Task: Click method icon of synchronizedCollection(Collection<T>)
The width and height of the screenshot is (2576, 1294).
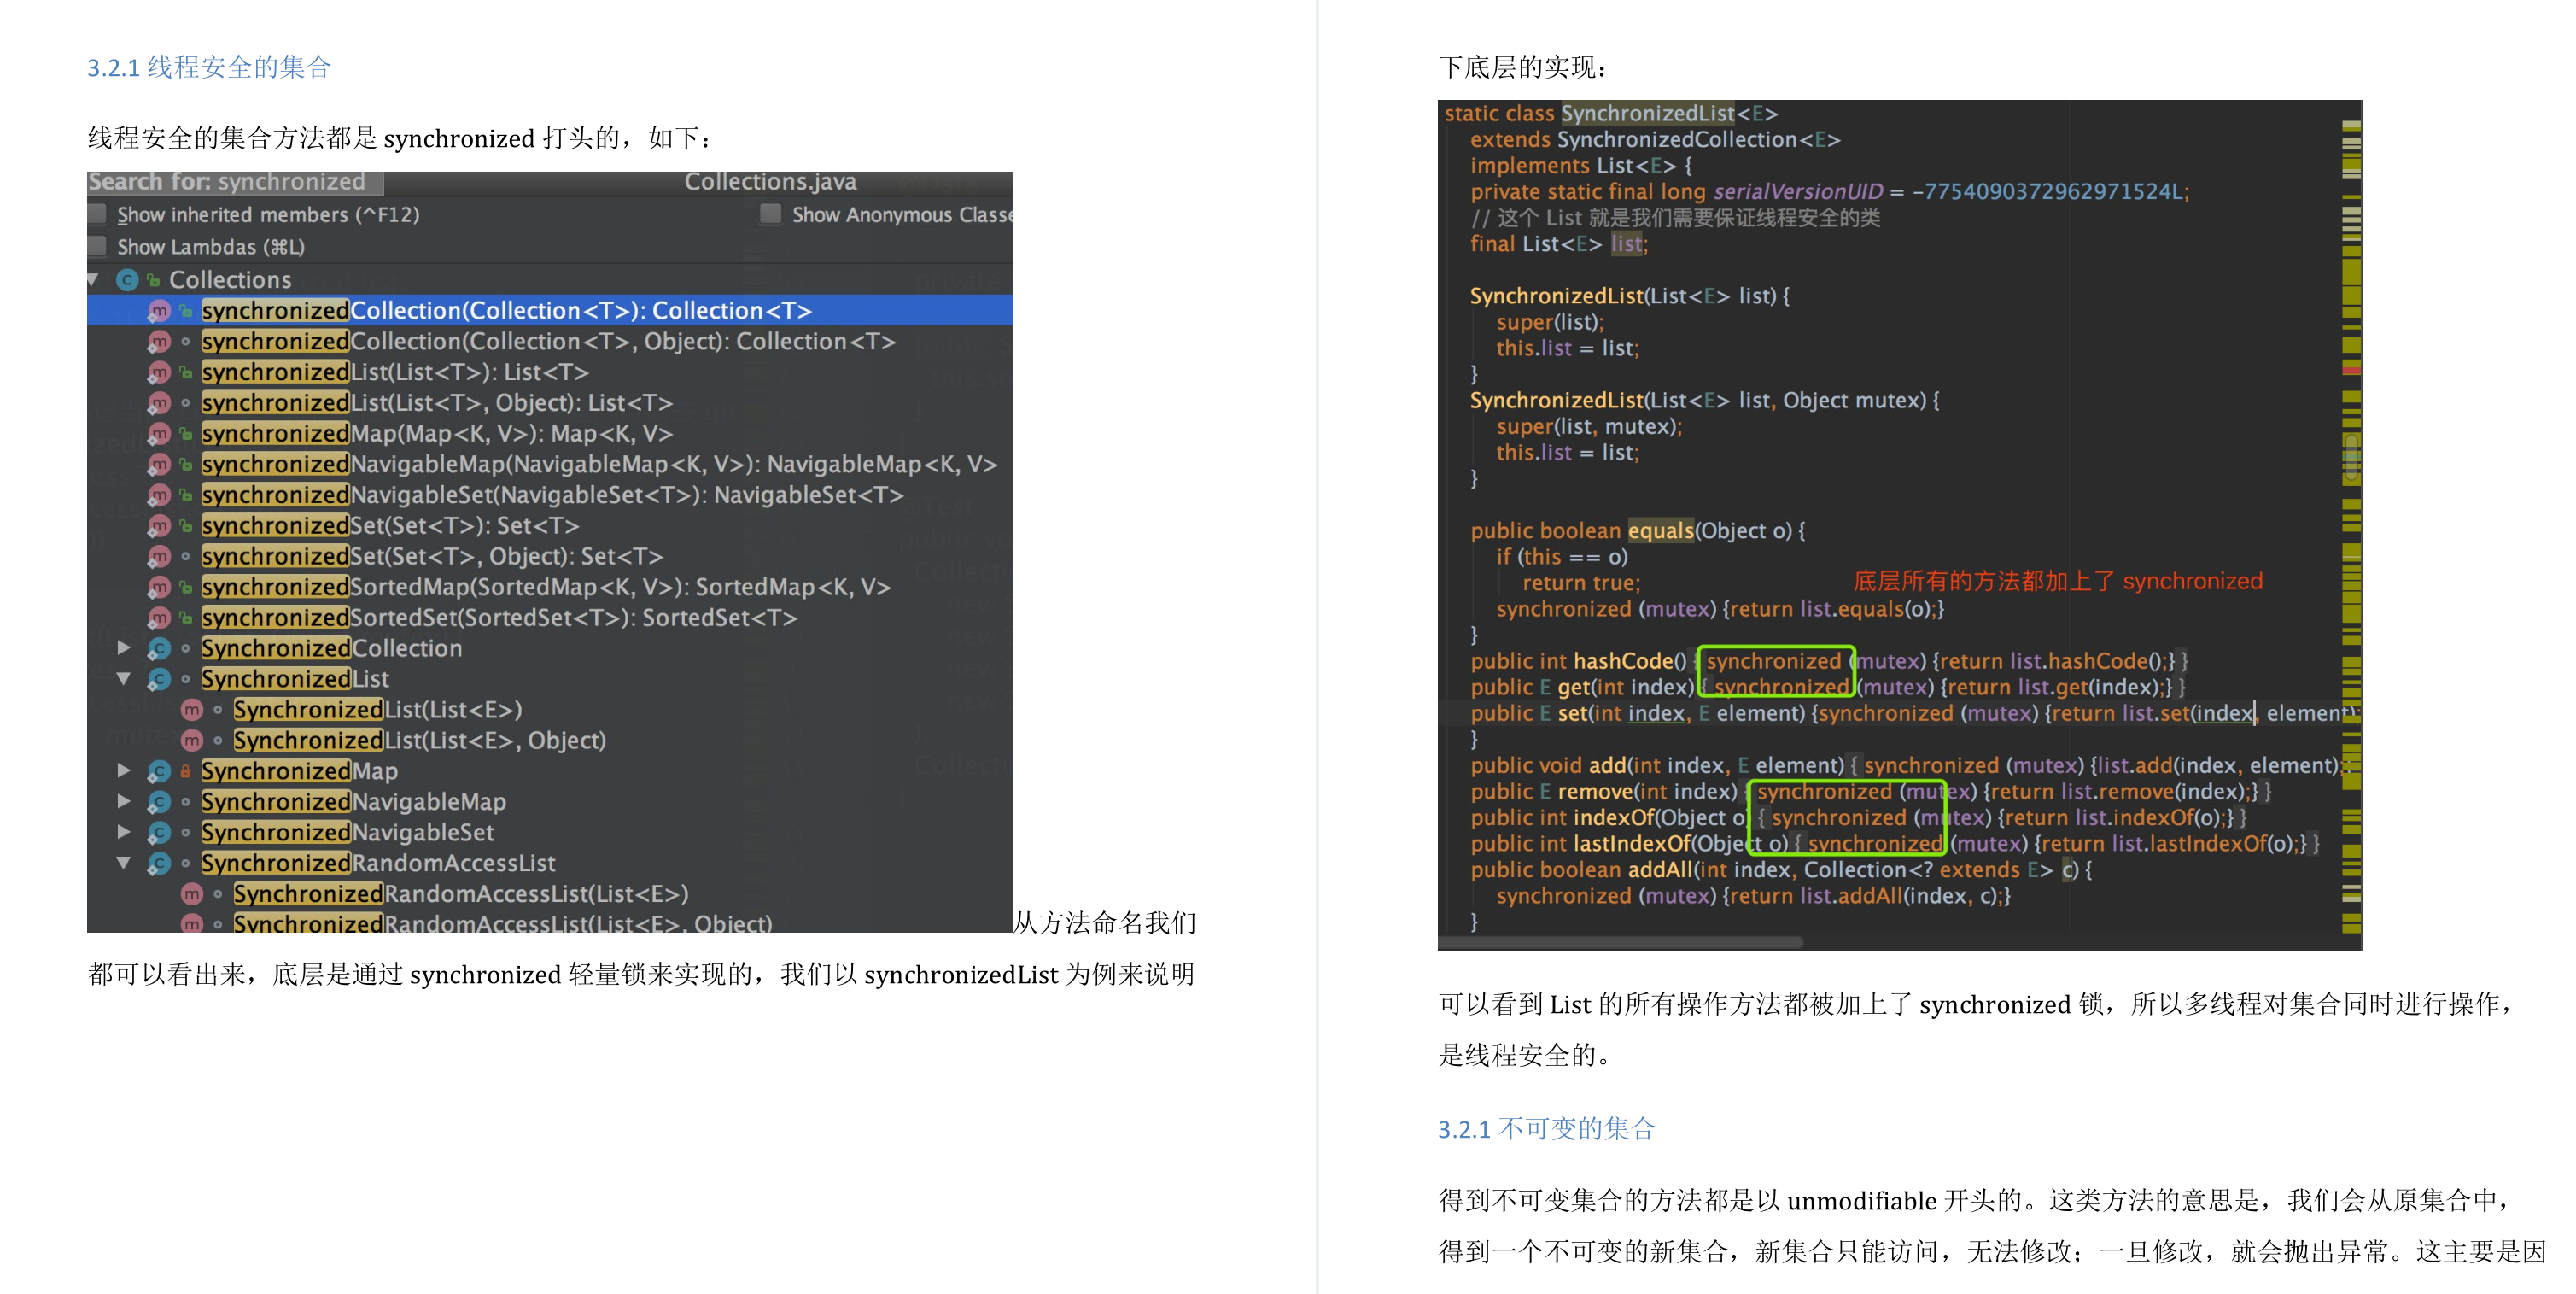Action: tap(159, 311)
